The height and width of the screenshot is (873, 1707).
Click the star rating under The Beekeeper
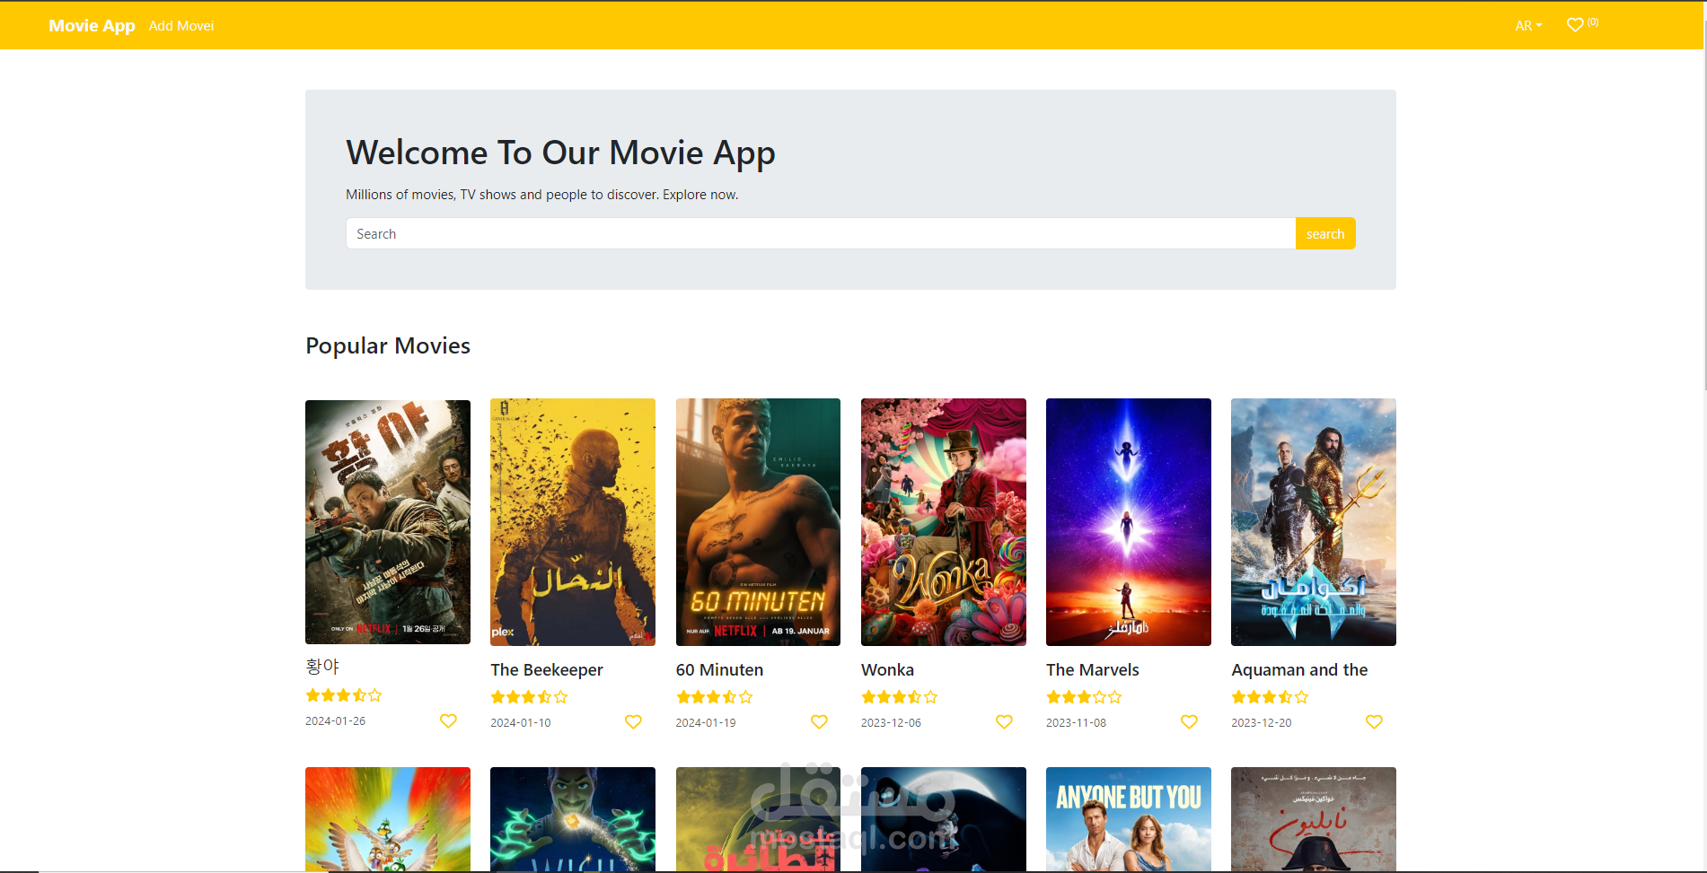coord(529,697)
